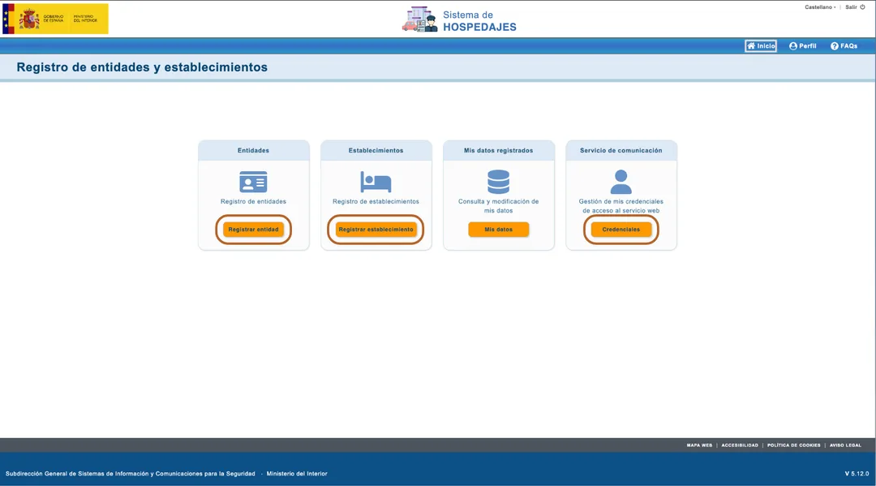Open the Mis datos button
This screenshot has width=876, height=486.
[498, 229]
